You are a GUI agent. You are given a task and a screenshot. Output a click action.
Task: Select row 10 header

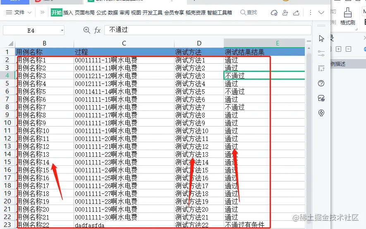pyautogui.click(x=7, y=123)
